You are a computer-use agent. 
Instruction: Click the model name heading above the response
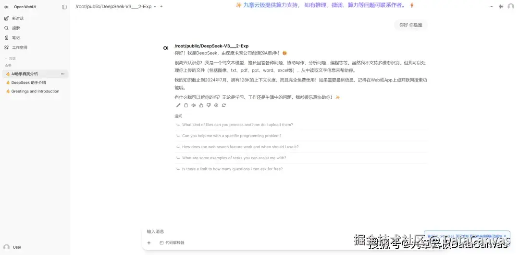coord(211,46)
